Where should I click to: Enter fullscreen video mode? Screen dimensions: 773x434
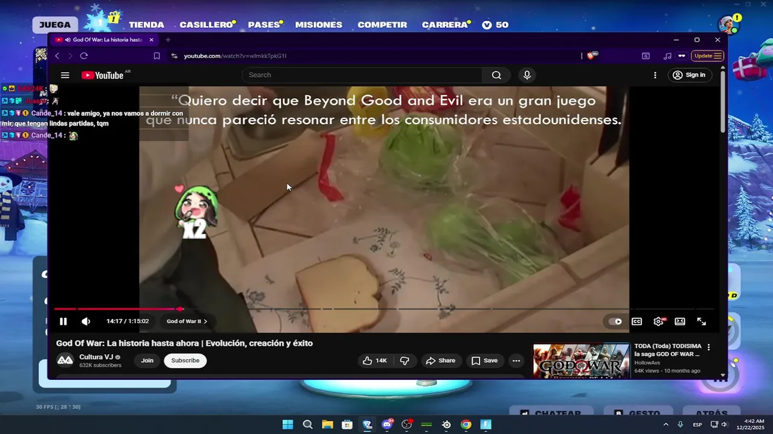702,321
